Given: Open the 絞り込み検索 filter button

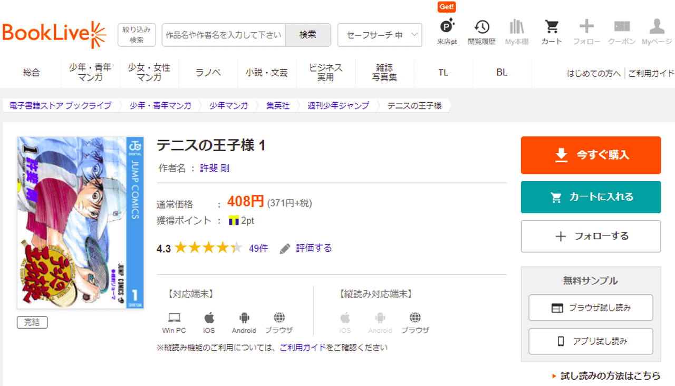Looking at the screenshot, I should click(x=137, y=35).
